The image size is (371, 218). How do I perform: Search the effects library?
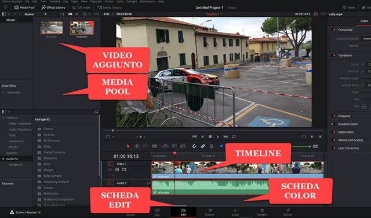point(97,112)
